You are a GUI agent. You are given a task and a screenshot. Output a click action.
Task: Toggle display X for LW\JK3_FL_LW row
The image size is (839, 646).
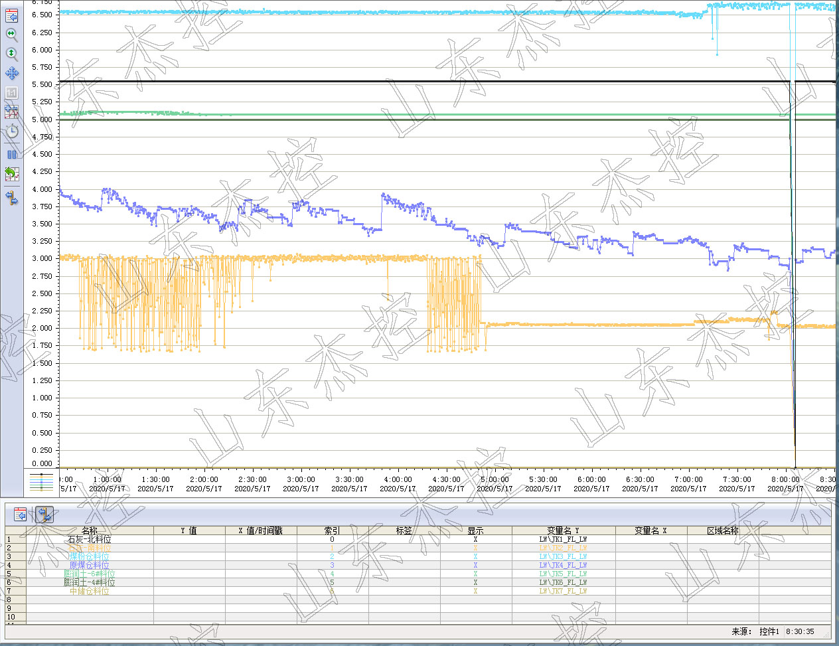(x=476, y=556)
